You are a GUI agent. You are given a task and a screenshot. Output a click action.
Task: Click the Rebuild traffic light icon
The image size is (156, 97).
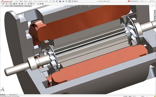[x=73, y=1]
